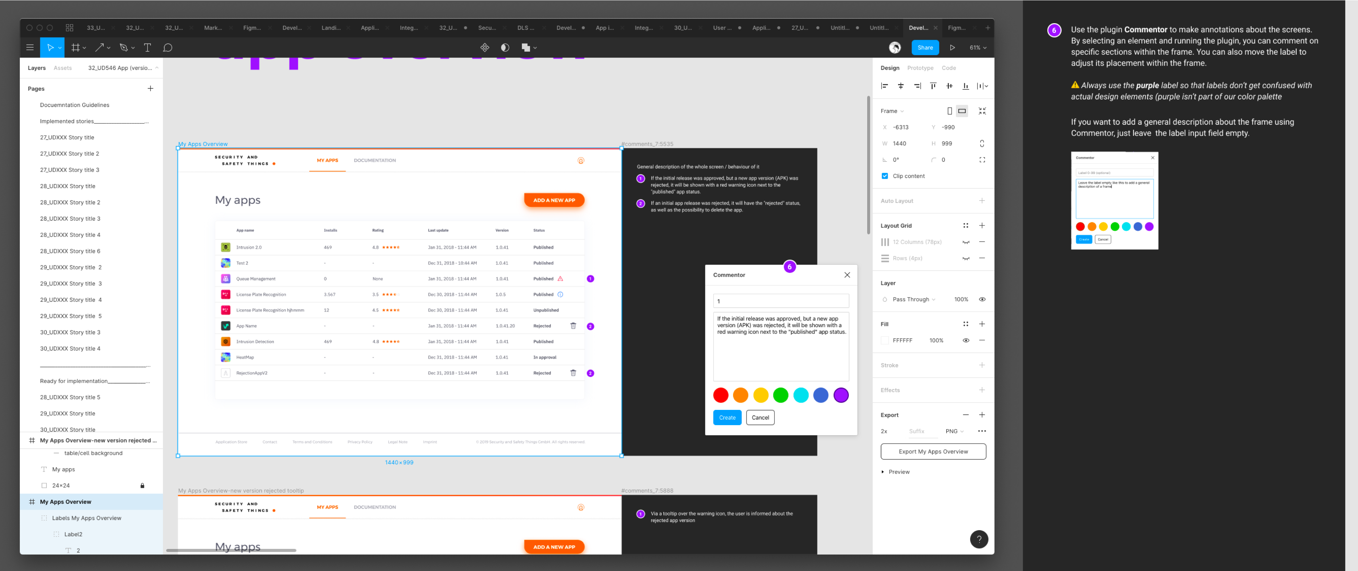Select the Comment tool
This screenshot has height=571, width=1358.
click(x=168, y=47)
